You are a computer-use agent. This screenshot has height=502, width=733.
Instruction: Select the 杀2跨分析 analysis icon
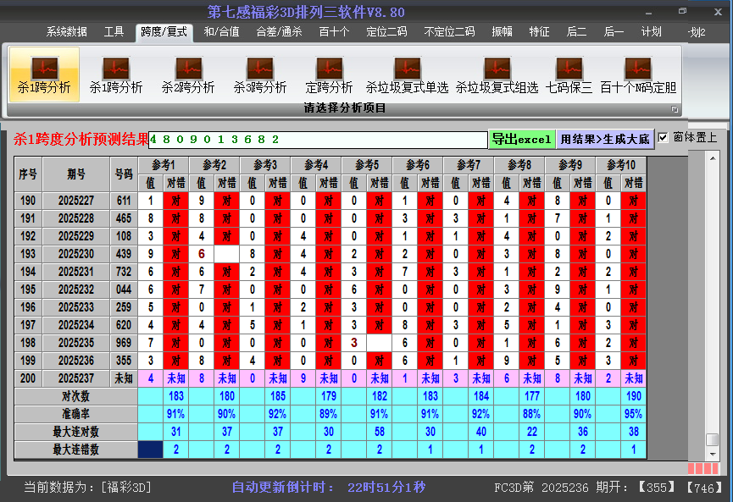(188, 74)
